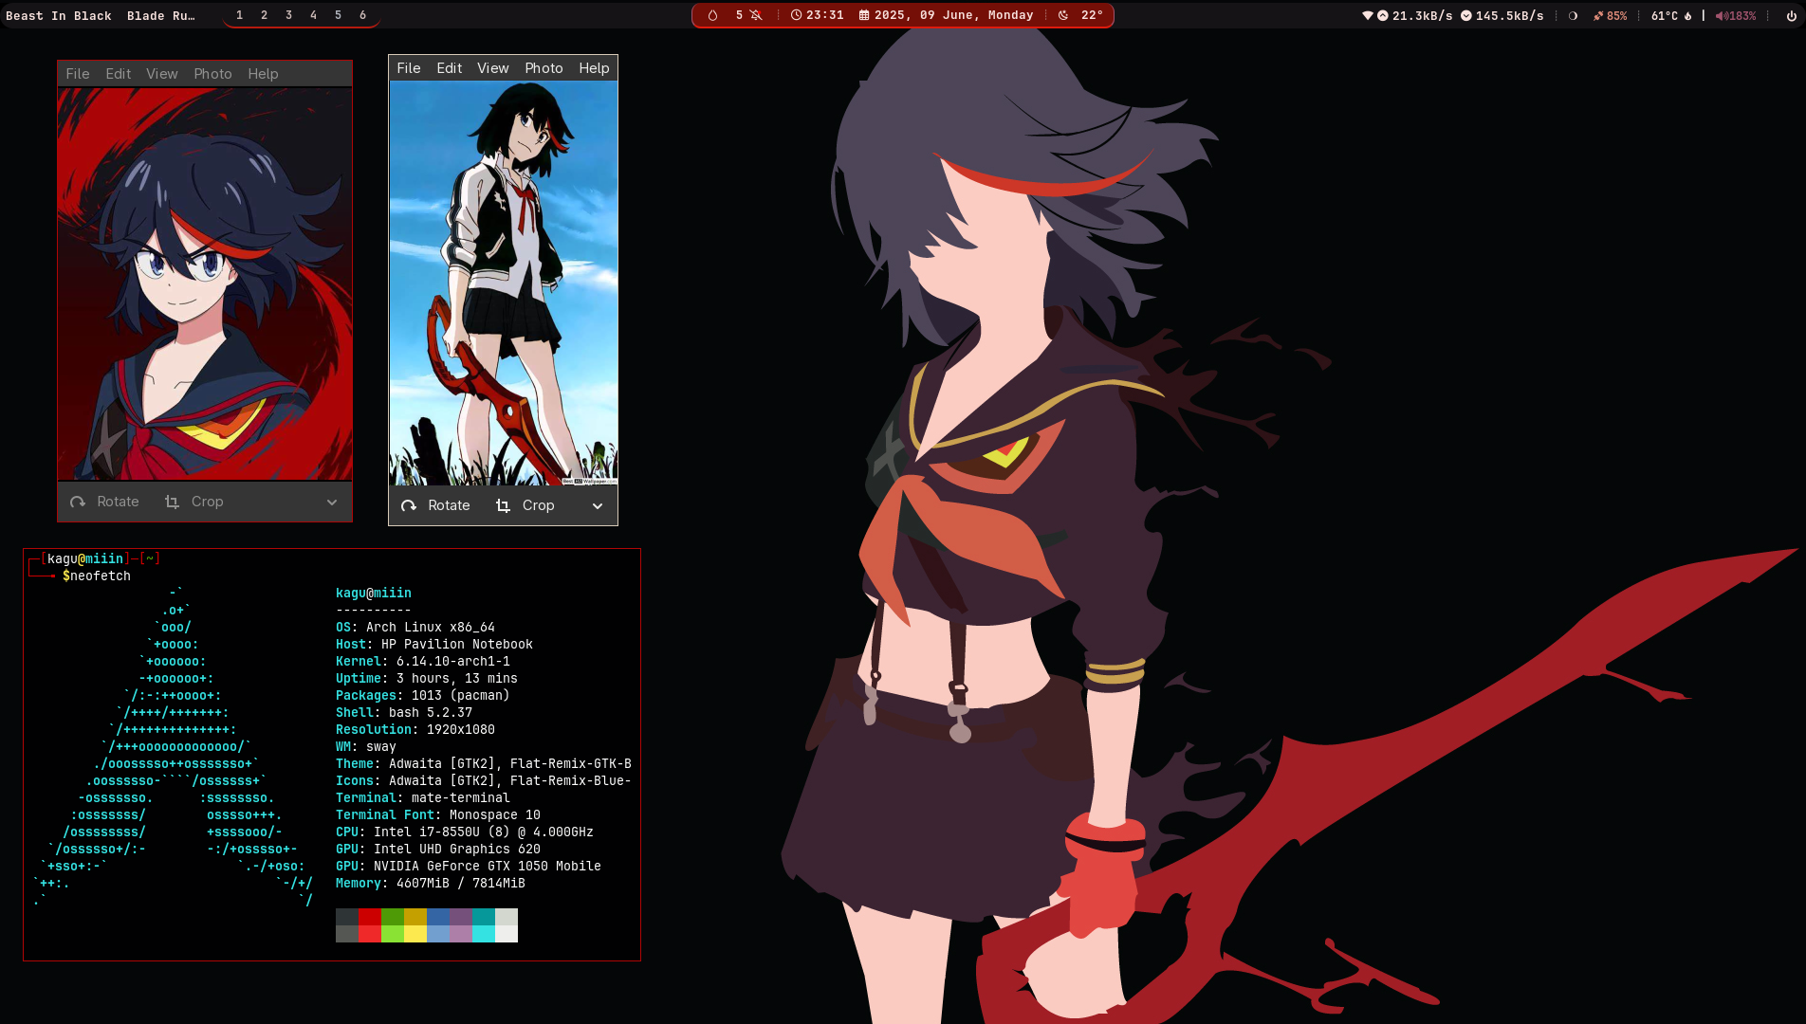This screenshot has height=1024, width=1806.
Task: Expand toolbar chevron in right image viewer
Action: click(x=598, y=506)
